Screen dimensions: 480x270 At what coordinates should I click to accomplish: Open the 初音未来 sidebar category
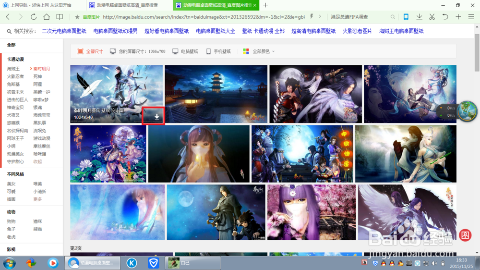point(15,92)
